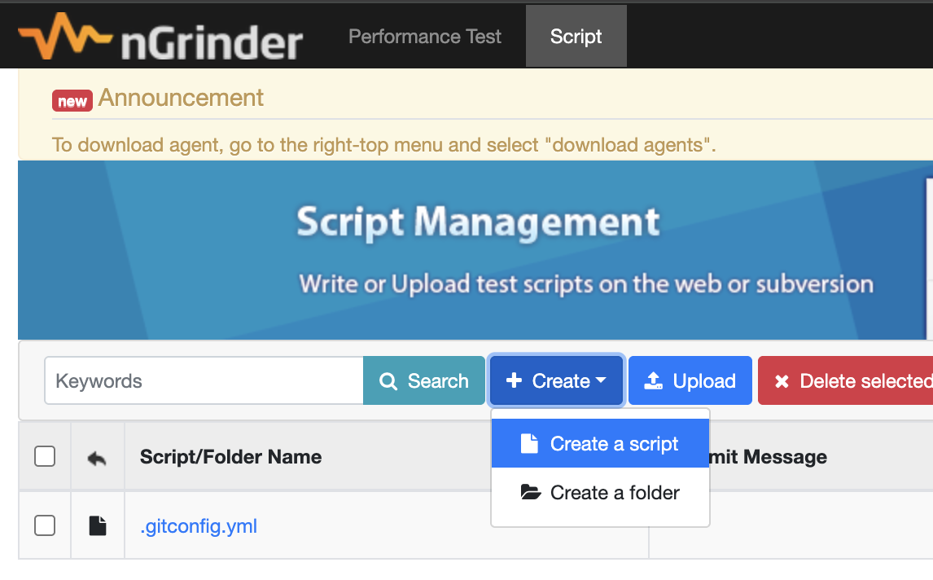The width and height of the screenshot is (933, 580).
Task: Click the Upload button
Action: click(690, 380)
